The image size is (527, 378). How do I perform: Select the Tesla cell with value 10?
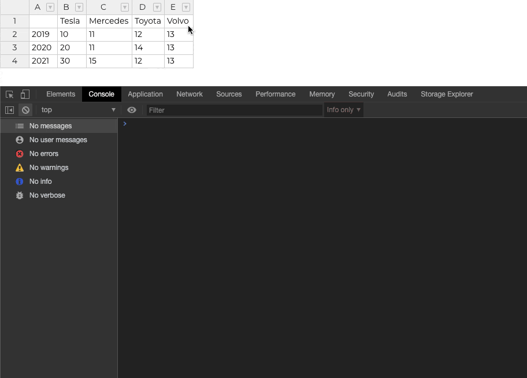pos(72,35)
